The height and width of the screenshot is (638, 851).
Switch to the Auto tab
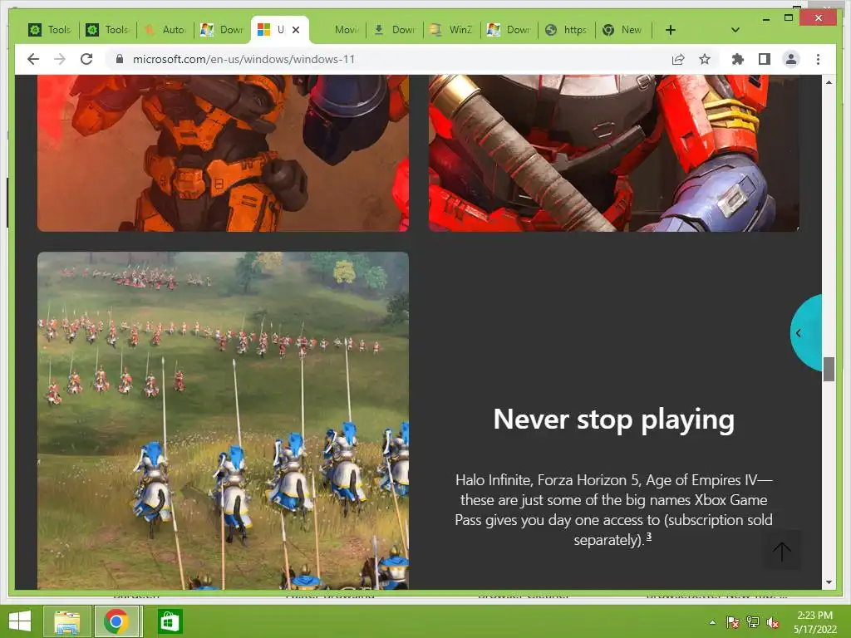tap(165, 30)
